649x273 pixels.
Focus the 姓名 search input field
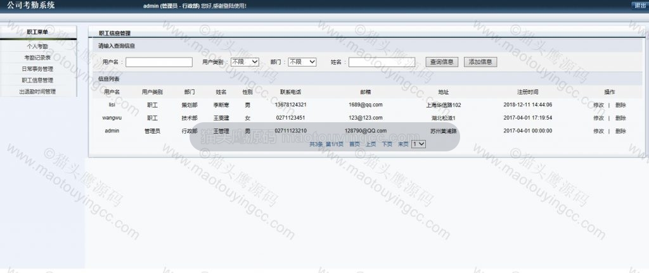[x=382, y=62]
